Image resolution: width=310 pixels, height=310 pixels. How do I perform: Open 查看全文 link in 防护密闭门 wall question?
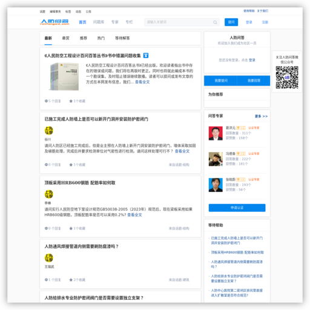(x=182, y=151)
